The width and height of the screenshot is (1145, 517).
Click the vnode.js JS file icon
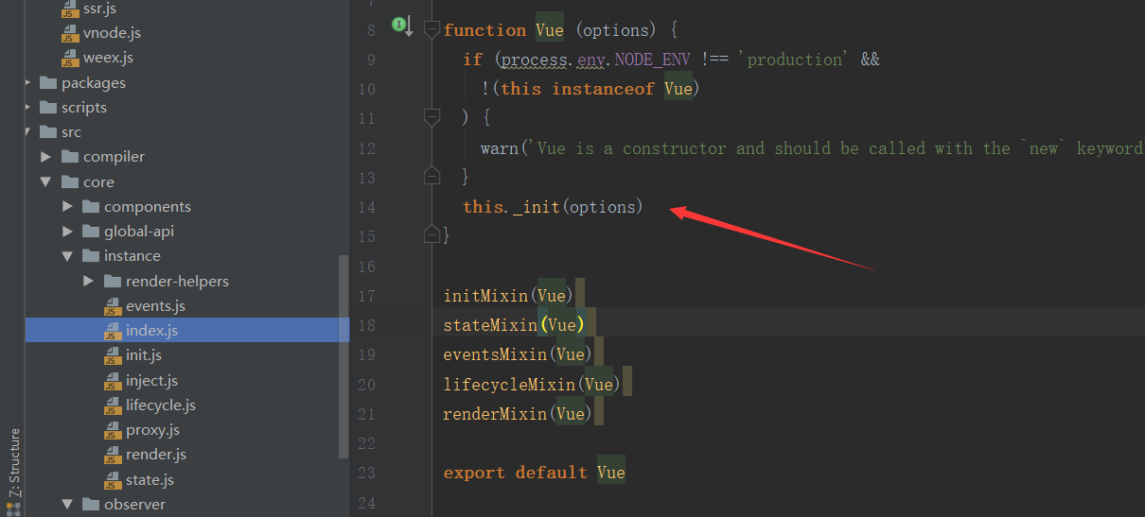coord(70,34)
